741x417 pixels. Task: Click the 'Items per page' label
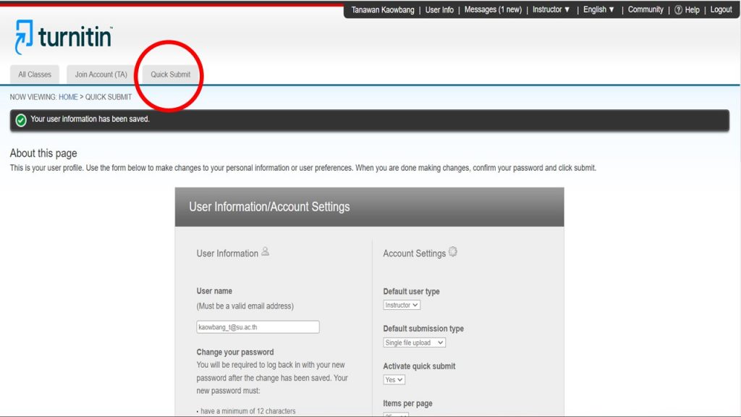click(408, 403)
